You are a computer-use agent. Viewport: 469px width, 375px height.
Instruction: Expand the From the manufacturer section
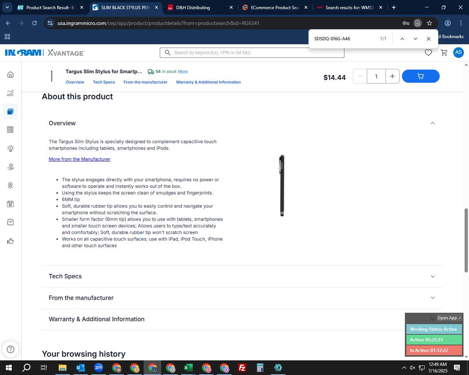[242, 298]
